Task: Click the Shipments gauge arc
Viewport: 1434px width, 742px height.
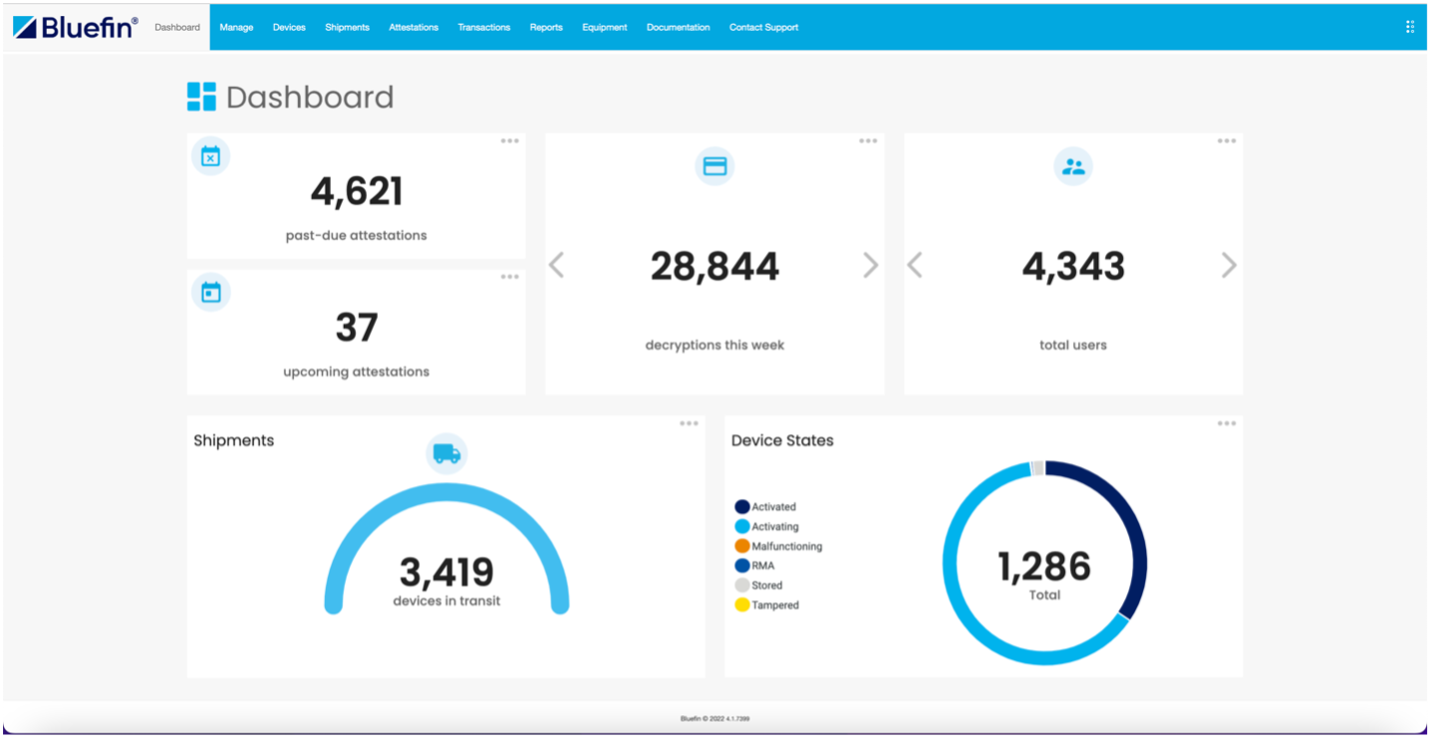Action: [446, 491]
